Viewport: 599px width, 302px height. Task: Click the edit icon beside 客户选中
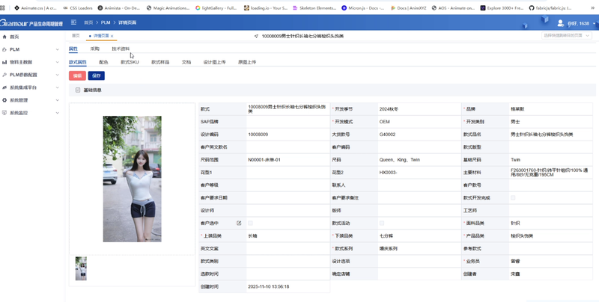point(239,223)
